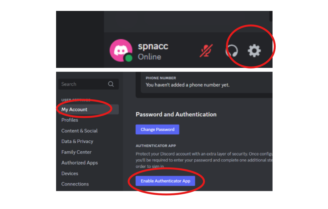Open Data & Privacy settings
This screenshot has height=209, width=328.
tap(77, 142)
